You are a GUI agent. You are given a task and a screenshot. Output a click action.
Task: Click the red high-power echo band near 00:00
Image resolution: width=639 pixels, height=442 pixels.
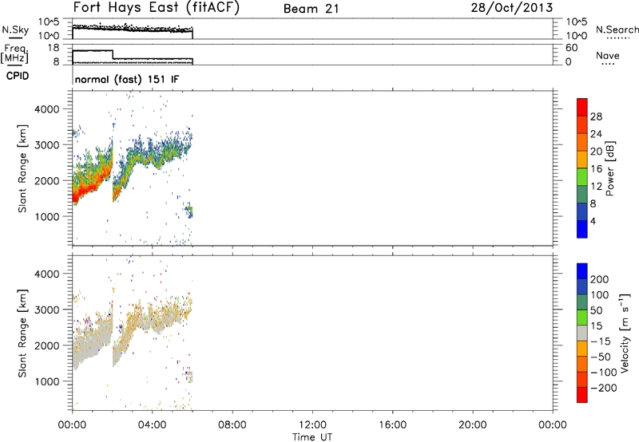pos(84,191)
